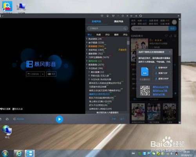Open Baofeng player from the taskbar

point(30,153)
